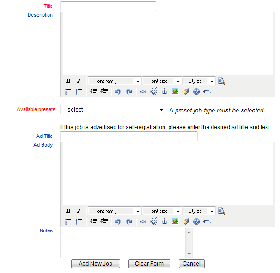The height and width of the screenshot is (273, 280).
Task: Insert an anchor in the Description editor
Action: click(164, 92)
